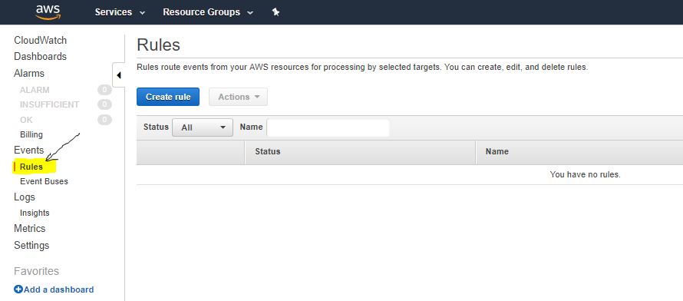Select the OK alarms entry

pos(26,120)
